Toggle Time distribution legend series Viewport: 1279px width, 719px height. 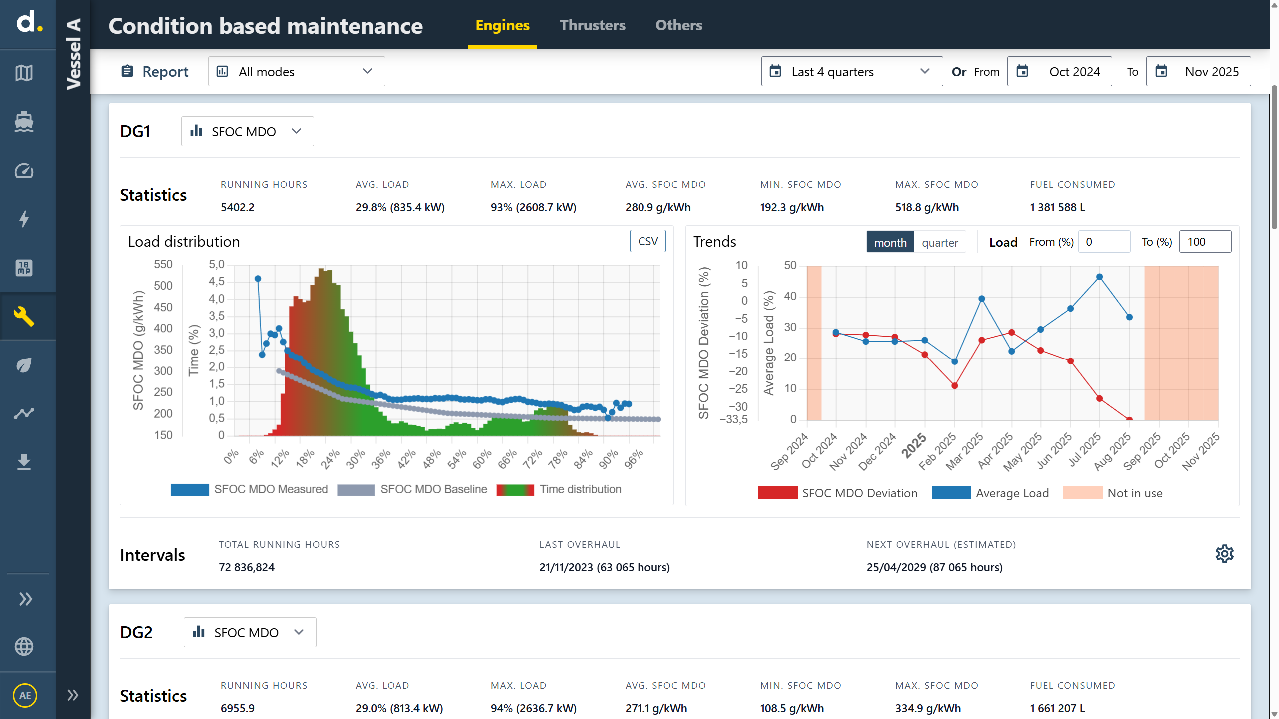[x=559, y=489]
